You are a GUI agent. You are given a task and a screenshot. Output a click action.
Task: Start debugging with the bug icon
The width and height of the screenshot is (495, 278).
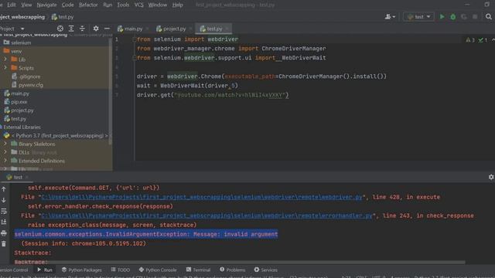(x=453, y=17)
